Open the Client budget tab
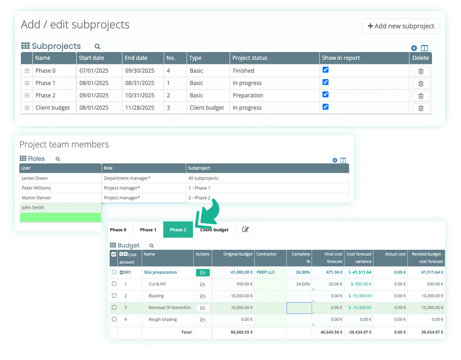Screen dimensions: 461x360 [x=214, y=230]
